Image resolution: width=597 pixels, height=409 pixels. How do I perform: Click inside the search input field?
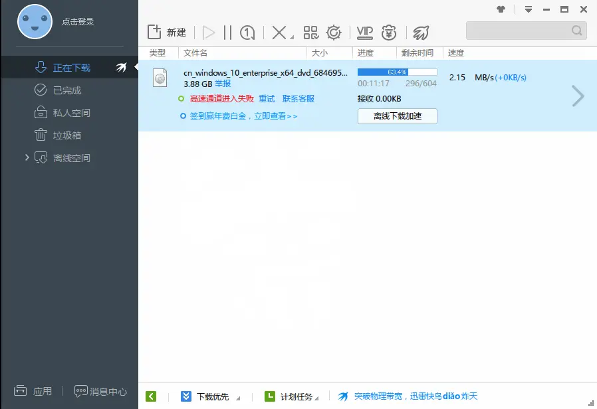(x=519, y=31)
